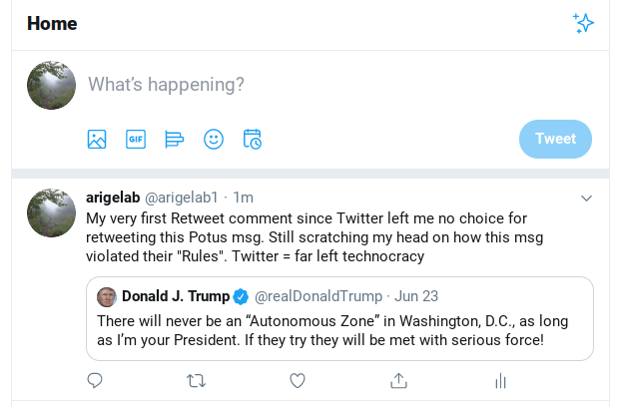Share arigelab's tweet
This screenshot has height=407, width=626.
tap(398, 380)
